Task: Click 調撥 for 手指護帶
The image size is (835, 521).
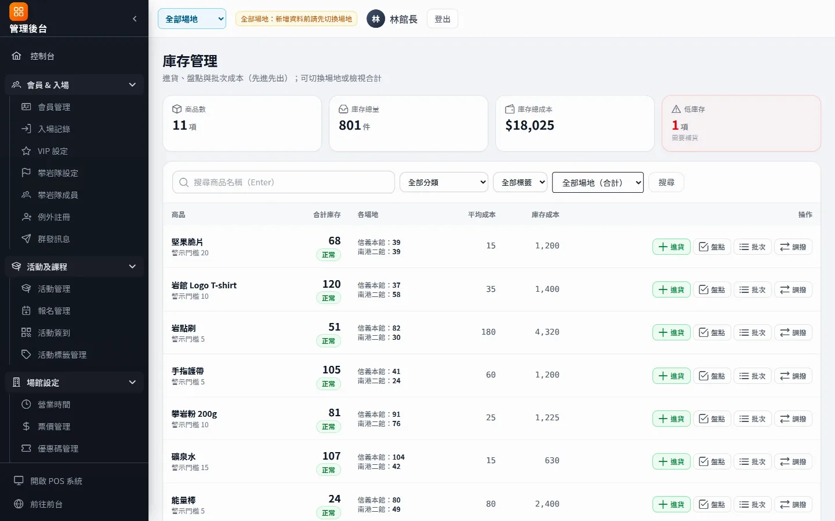Action: point(793,376)
